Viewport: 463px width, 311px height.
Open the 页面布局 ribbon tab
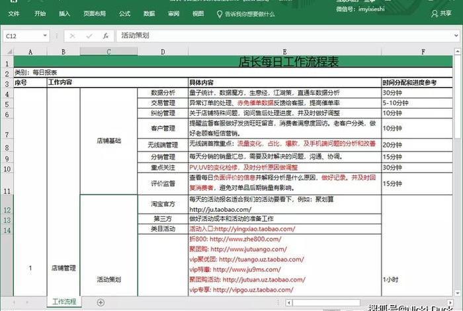point(95,14)
